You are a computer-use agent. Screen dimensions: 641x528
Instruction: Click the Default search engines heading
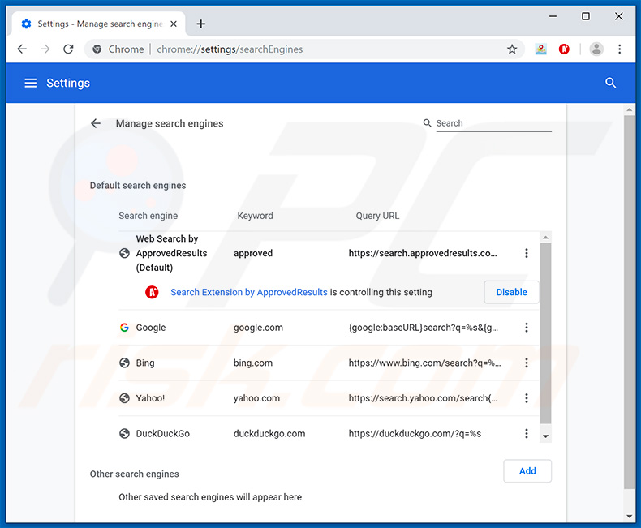(x=138, y=186)
